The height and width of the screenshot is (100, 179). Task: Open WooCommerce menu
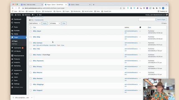click(x=19, y=56)
